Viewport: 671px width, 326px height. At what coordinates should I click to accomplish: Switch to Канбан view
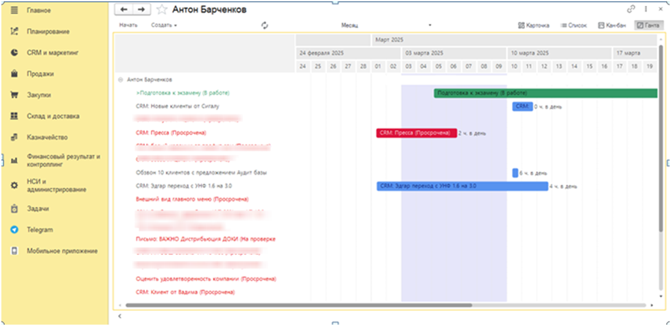611,25
